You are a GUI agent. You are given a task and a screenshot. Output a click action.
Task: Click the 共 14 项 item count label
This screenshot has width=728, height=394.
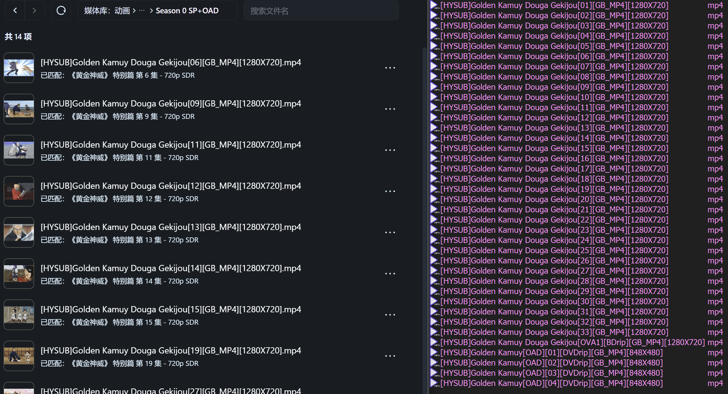click(x=18, y=37)
